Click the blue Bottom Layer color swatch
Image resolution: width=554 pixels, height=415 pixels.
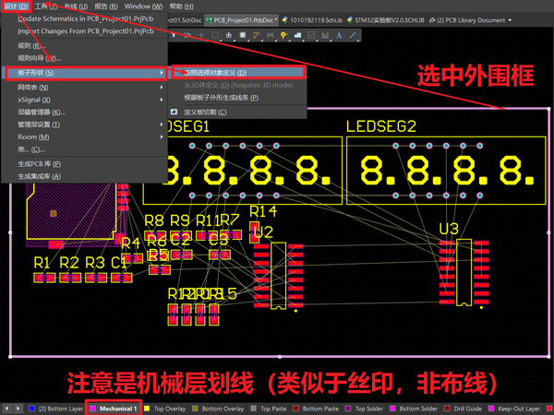31,409
